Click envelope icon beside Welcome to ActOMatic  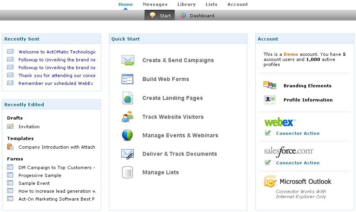(x=10, y=52)
